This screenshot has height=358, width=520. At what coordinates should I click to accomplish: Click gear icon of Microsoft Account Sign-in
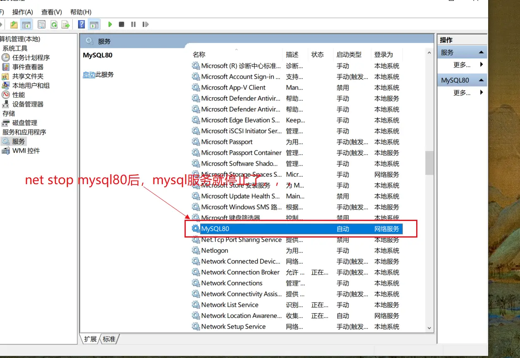196,77
